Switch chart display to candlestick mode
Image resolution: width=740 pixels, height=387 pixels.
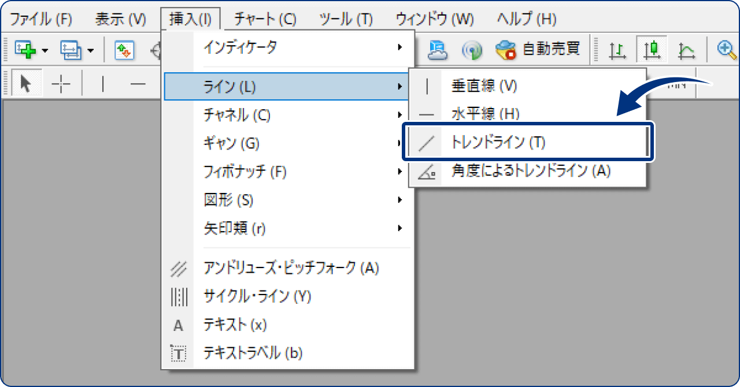coord(652,50)
